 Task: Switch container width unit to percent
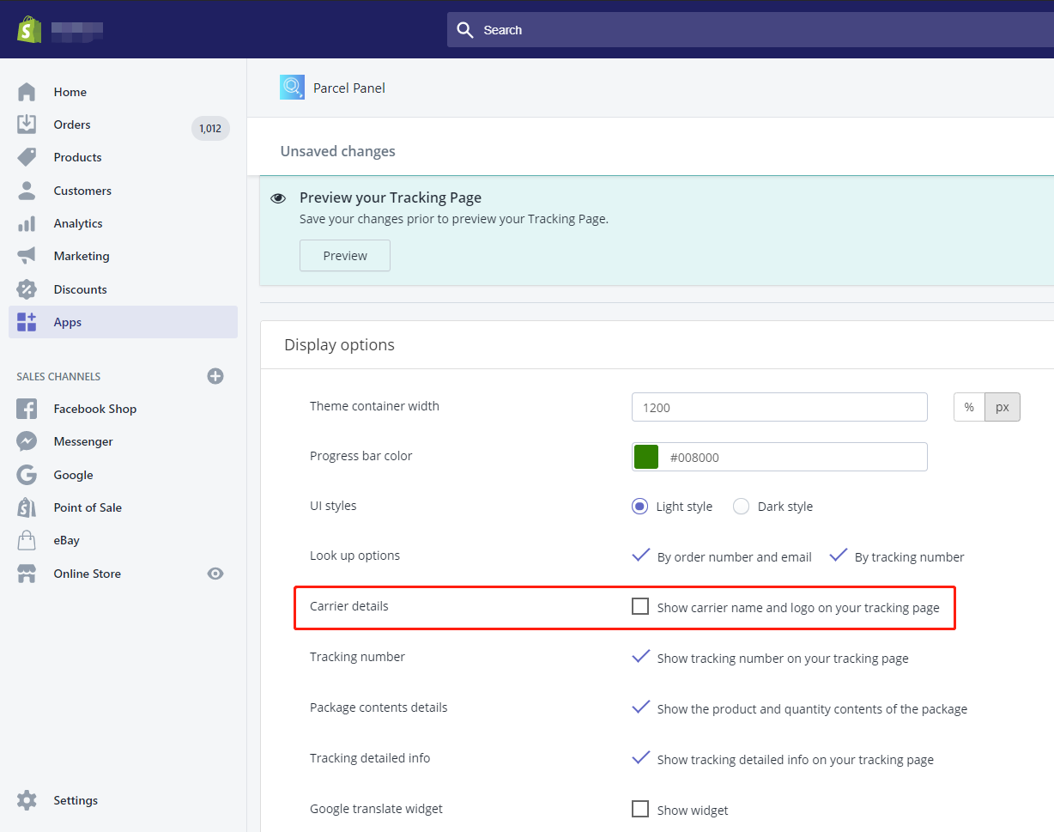coord(969,407)
